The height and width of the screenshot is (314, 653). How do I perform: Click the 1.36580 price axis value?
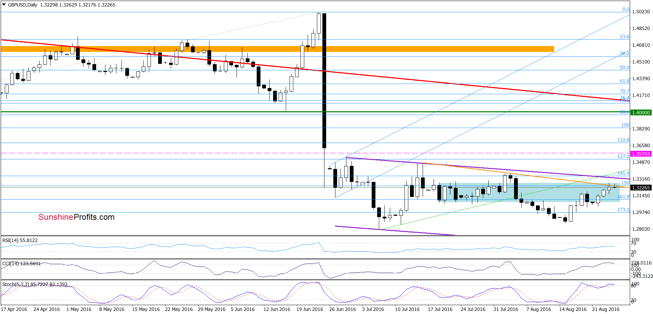click(x=641, y=145)
